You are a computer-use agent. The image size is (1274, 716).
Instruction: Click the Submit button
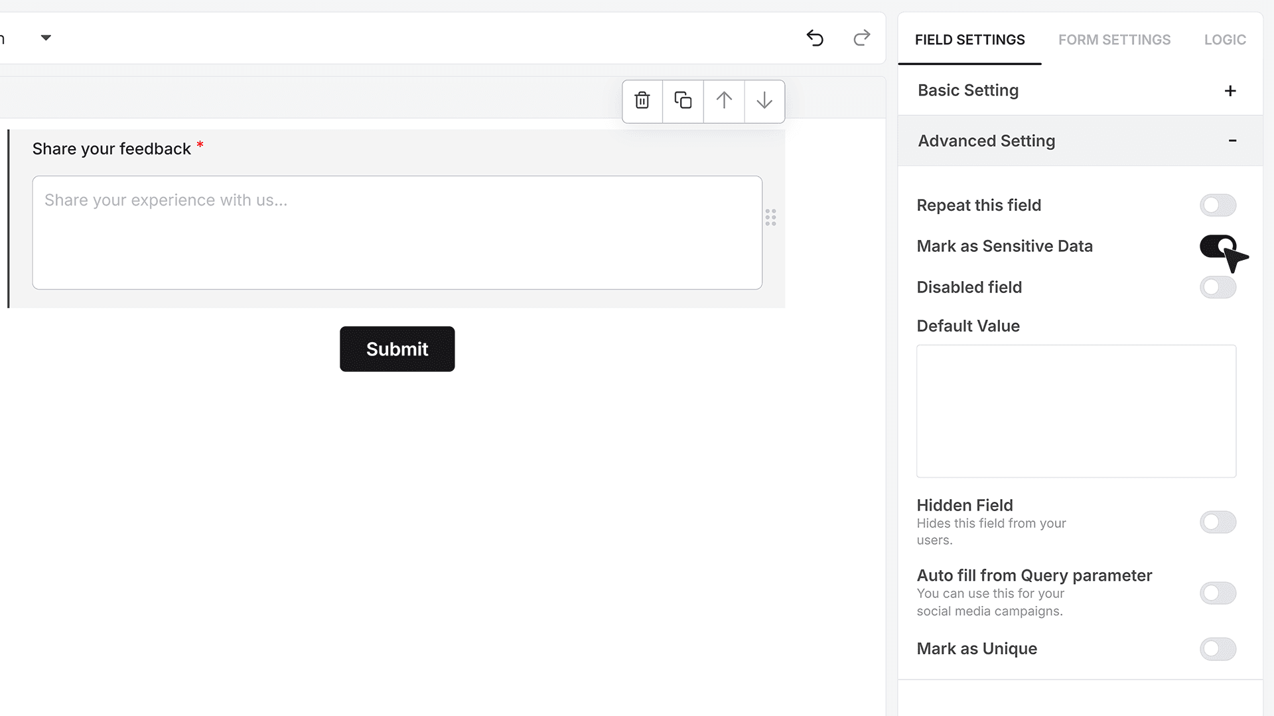click(x=397, y=349)
